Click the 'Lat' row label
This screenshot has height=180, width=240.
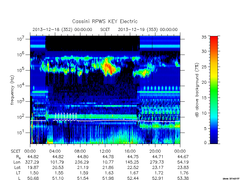[x=17, y=167]
